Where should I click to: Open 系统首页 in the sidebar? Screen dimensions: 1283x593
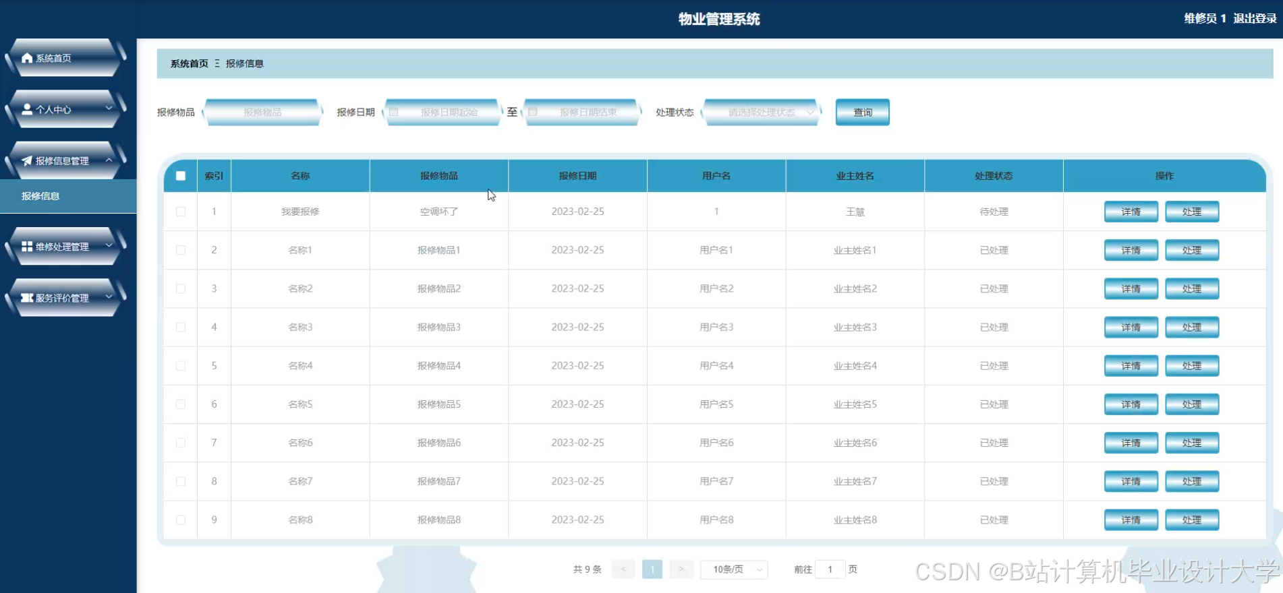tap(65, 58)
